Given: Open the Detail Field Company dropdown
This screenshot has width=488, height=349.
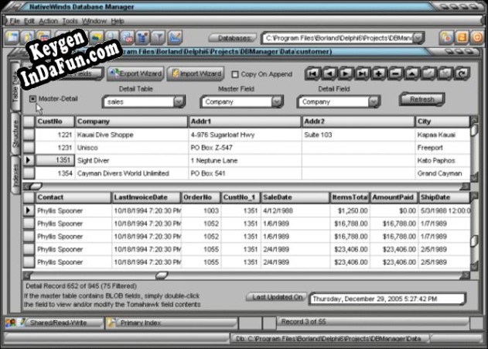Looking at the screenshot, I should pos(374,102).
